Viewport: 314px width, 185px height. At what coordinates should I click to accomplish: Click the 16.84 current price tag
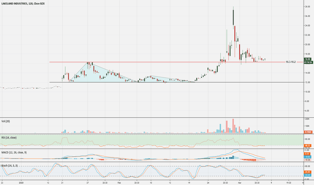point(307,59)
